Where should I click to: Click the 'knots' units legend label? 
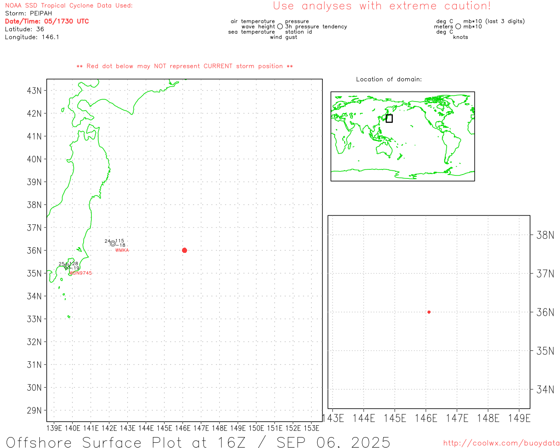point(461,37)
